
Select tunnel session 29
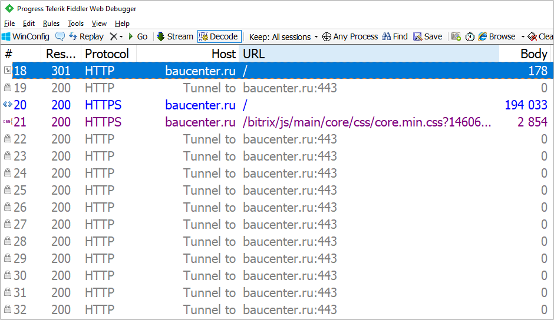[x=277, y=258]
